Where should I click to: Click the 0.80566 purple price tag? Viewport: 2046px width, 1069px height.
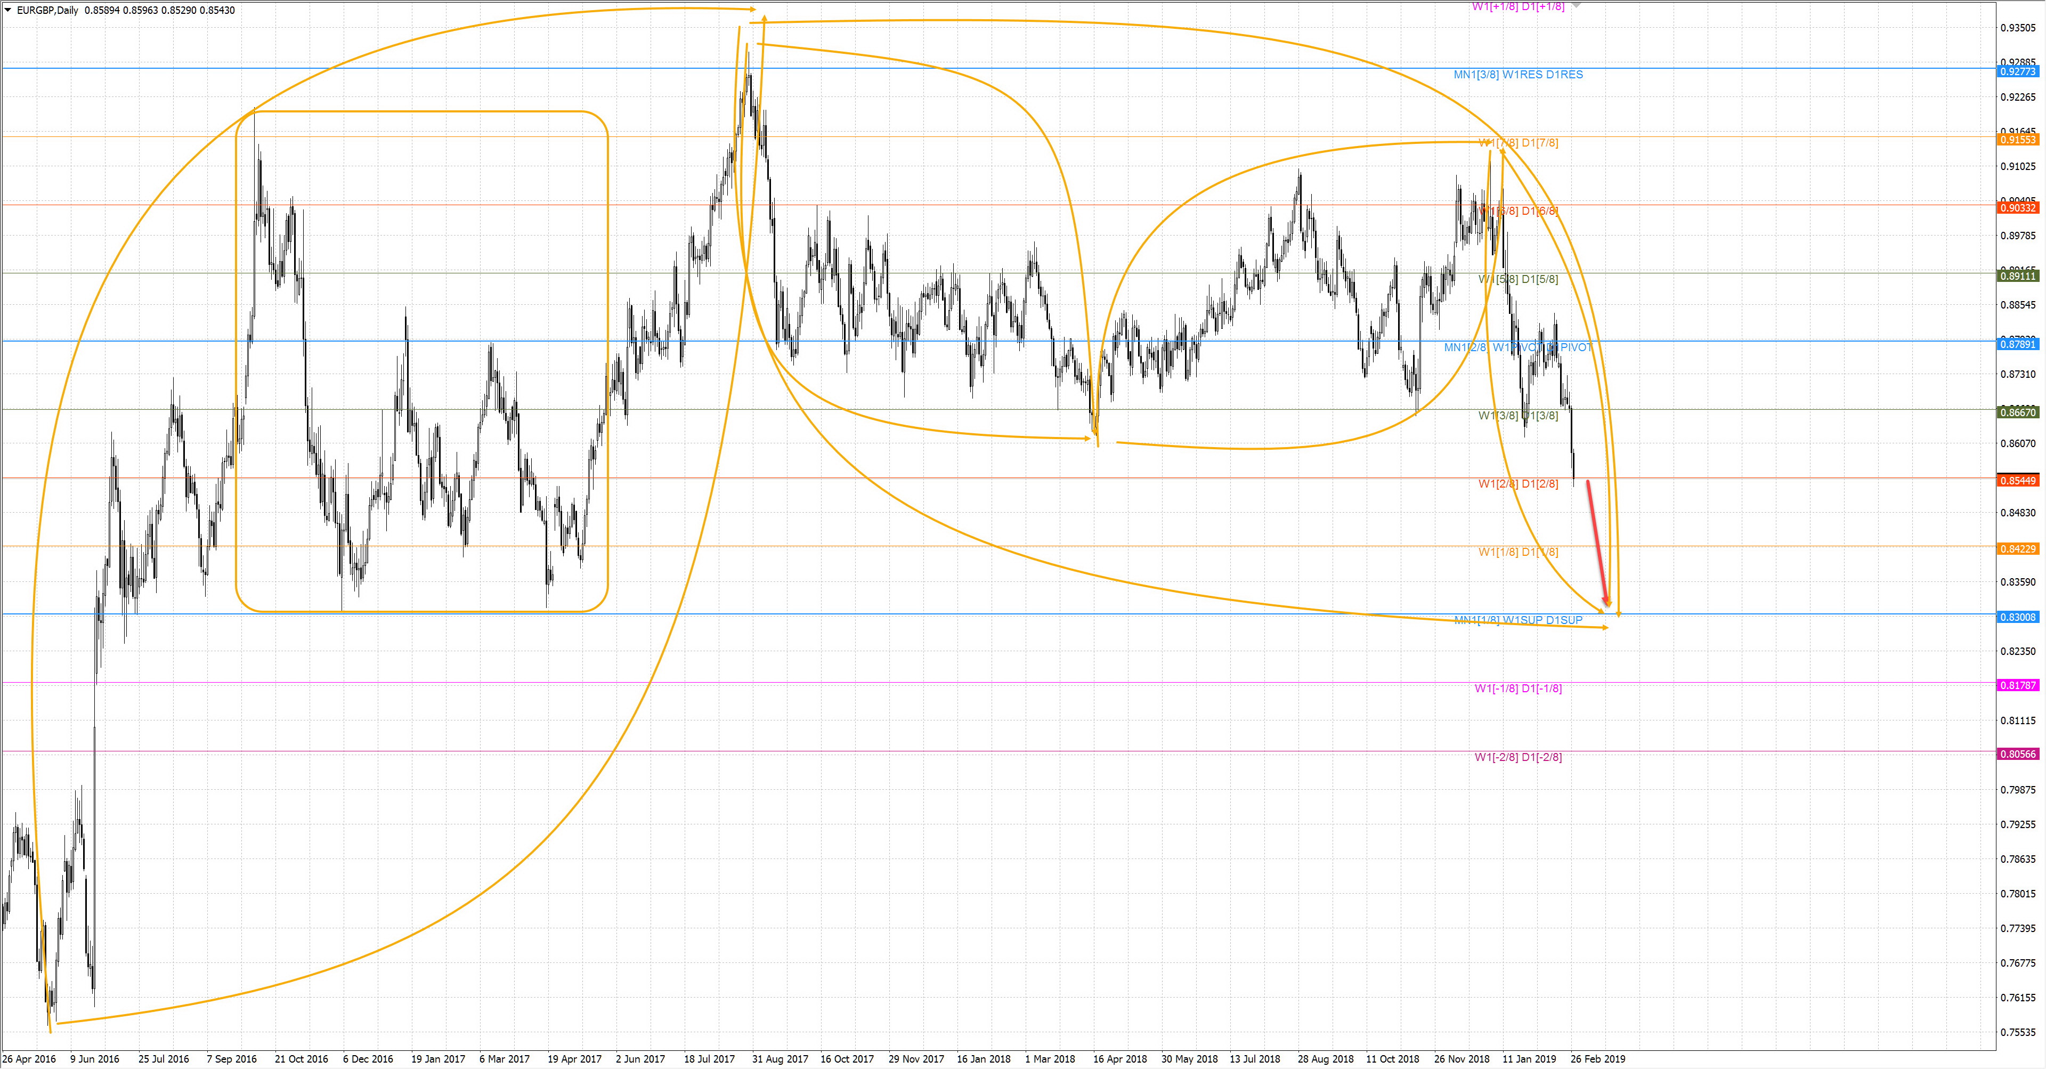point(2017,754)
